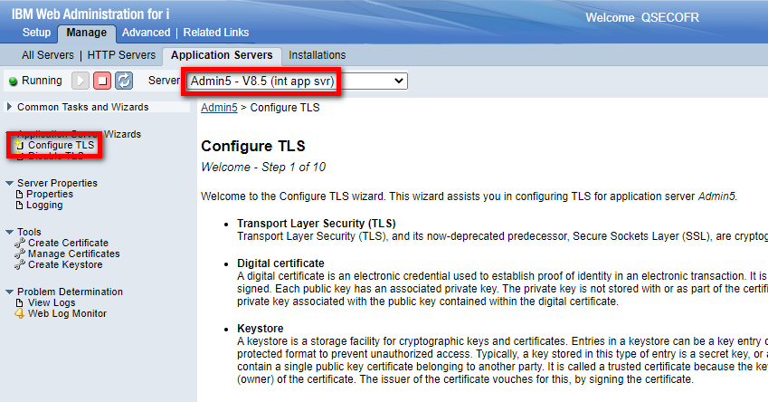Switch to the Setup tab

[x=36, y=33]
